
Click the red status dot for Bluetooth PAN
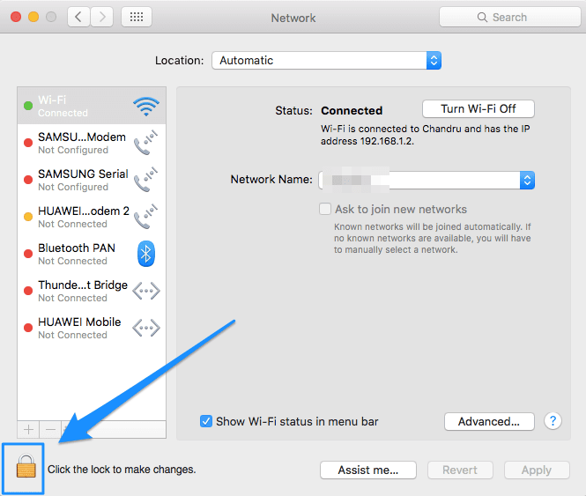[x=28, y=254]
